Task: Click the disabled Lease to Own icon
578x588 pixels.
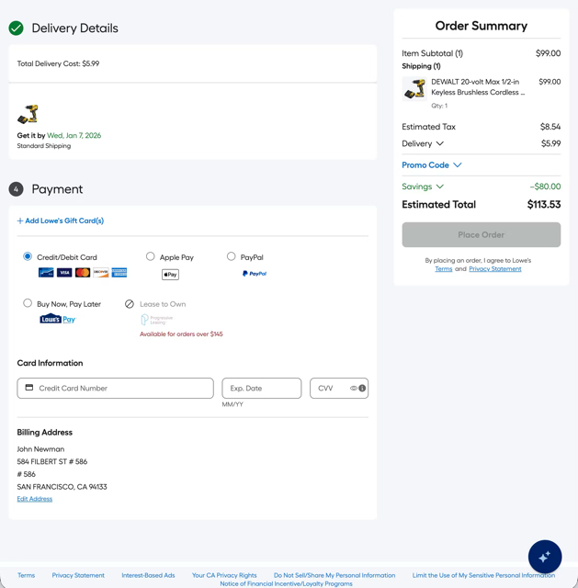Action: pos(130,304)
